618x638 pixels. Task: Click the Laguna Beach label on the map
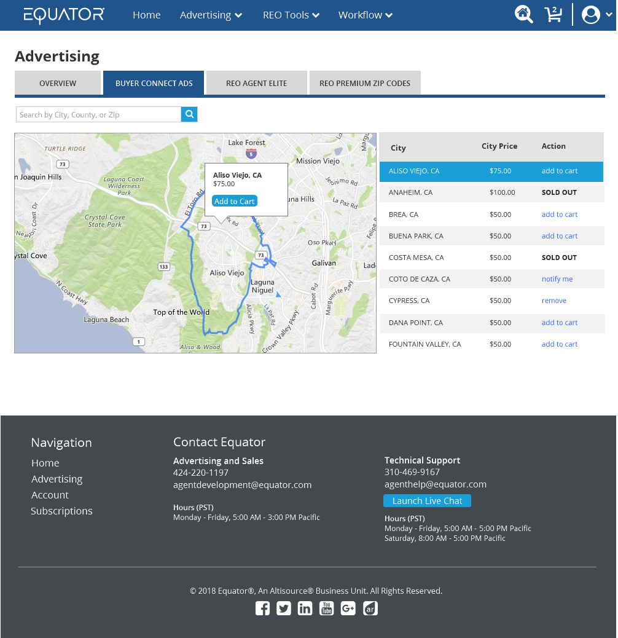pos(106,320)
